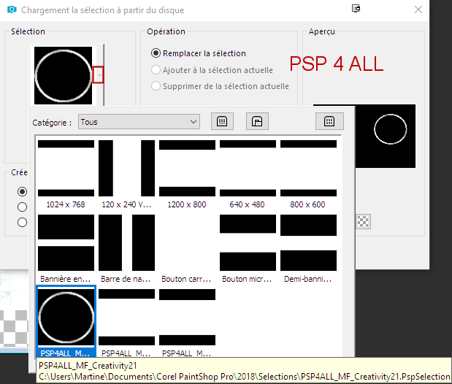Click the camera app icon in the title bar
Image resolution: width=452 pixels, height=384 pixels.
(10, 10)
